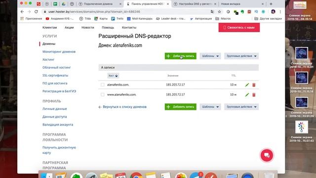Open Приложения apps grid in bookmarks bar
Viewport: 316px width, 178px height.
(31, 19)
